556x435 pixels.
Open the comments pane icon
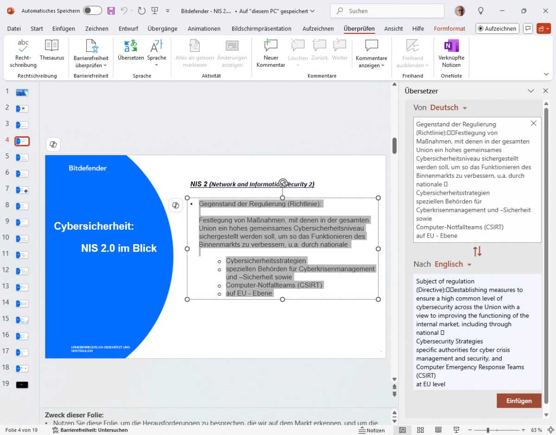tap(527, 28)
